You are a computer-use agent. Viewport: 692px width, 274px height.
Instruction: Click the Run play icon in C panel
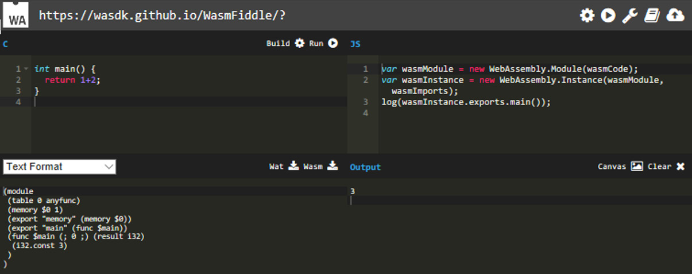[x=333, y=43]
